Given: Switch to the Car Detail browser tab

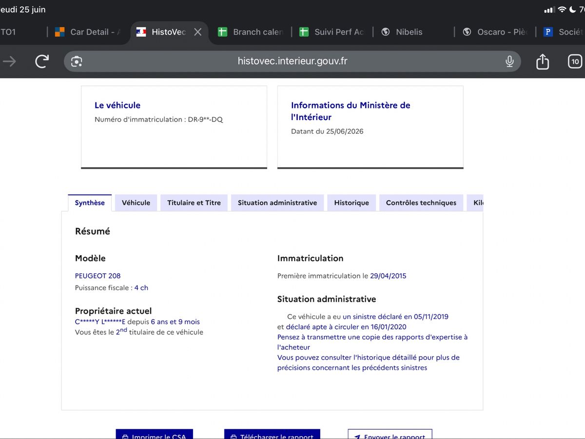Looking at the screenshot, I should (88, 32).
